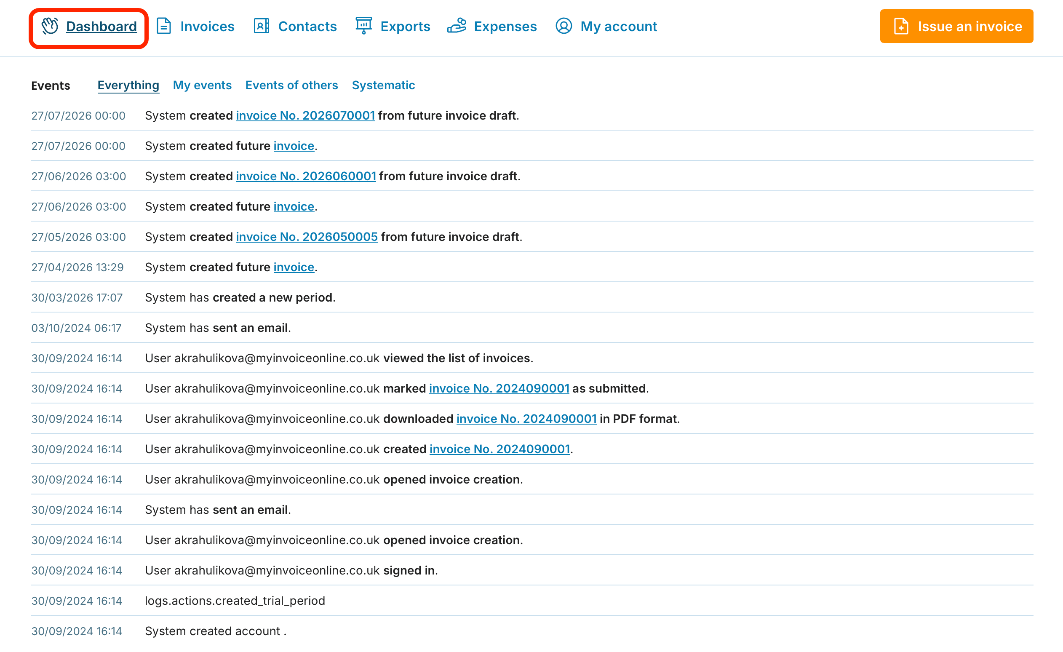Click the Invoices document icon
The height and width of the screenshot is (652, 1063).
164,26
